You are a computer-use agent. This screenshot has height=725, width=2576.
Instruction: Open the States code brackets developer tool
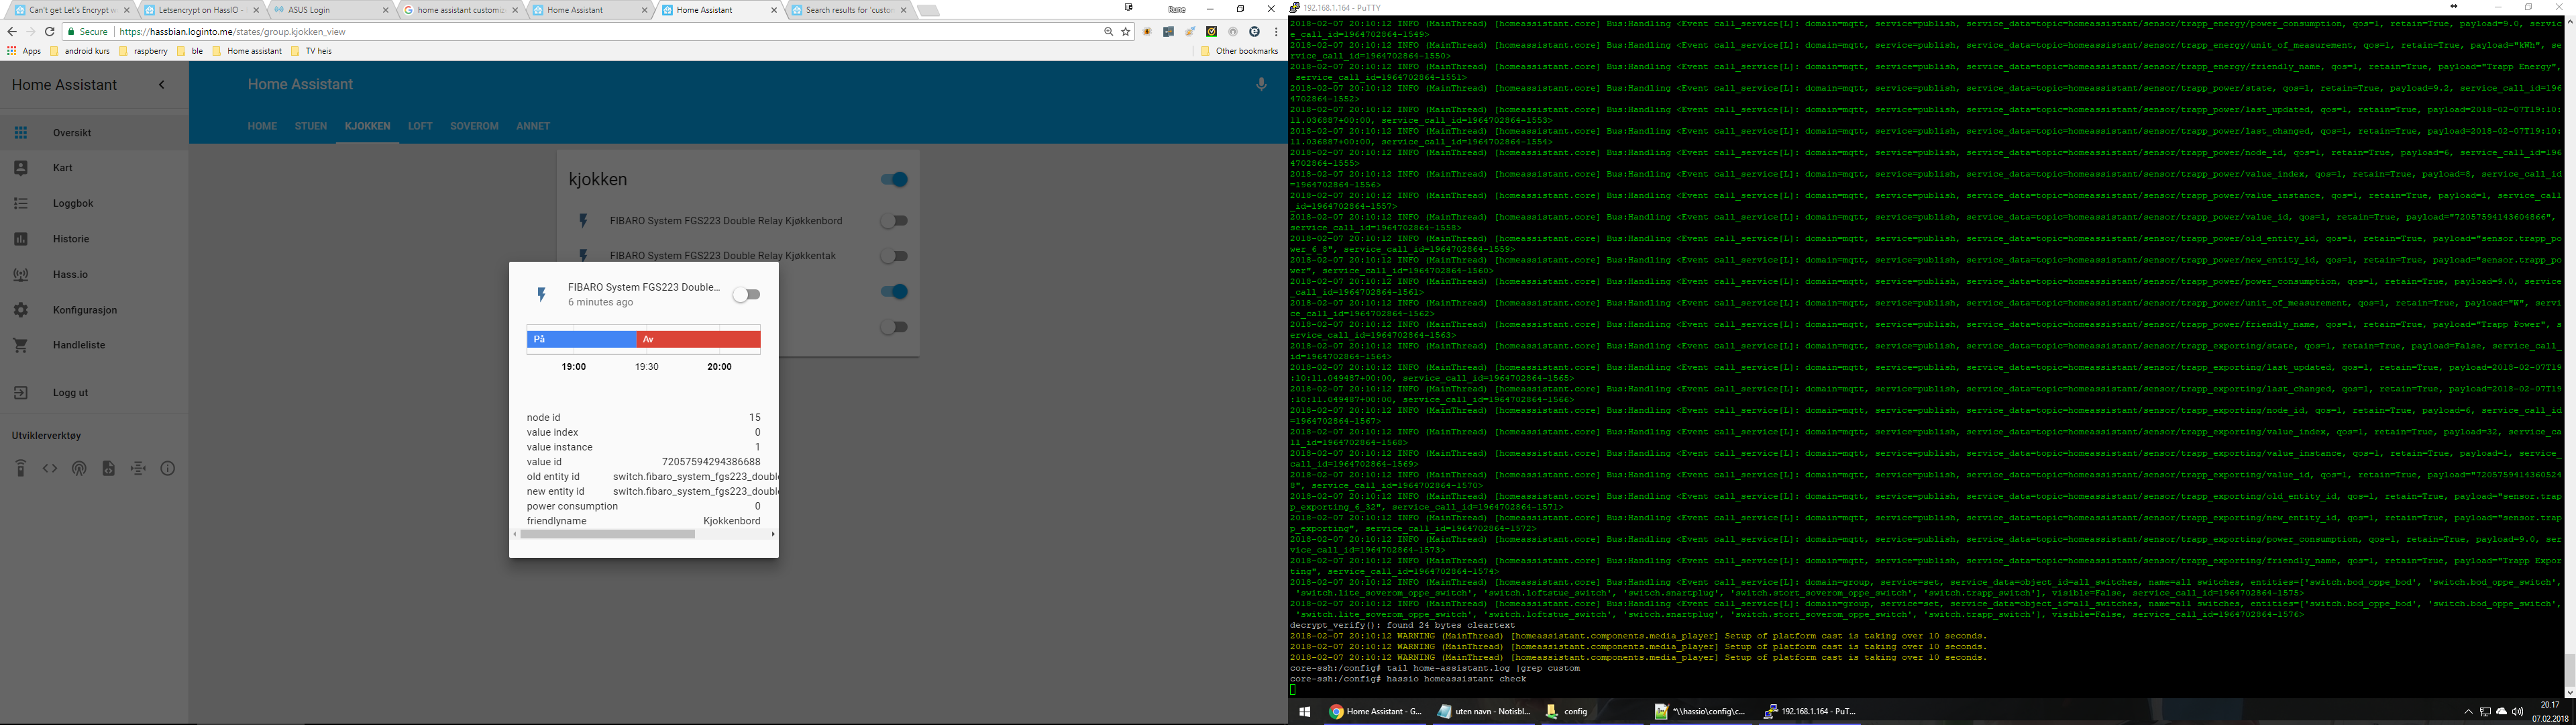coord(50,469)
